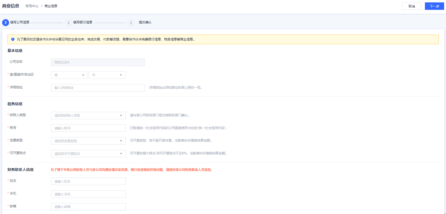This screenshot has width=446, height=214.
Task: Click the blue step-one arrow icon
Action: pyautogui.click(x=6, y=23)
